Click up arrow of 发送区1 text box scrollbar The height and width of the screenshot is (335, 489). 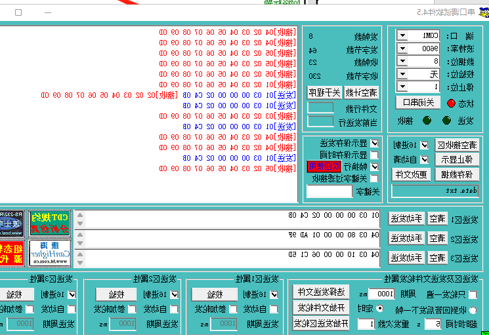[80, 215]
